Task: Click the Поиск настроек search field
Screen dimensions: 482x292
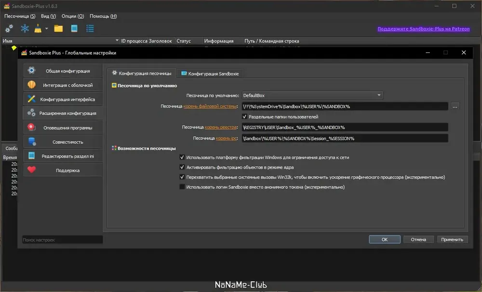Action: pyautogui.click(x=62, y=240)
